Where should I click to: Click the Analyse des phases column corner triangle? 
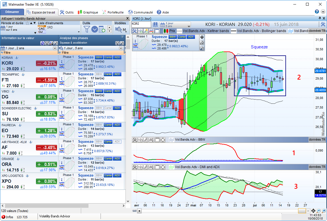click(122, 37)
